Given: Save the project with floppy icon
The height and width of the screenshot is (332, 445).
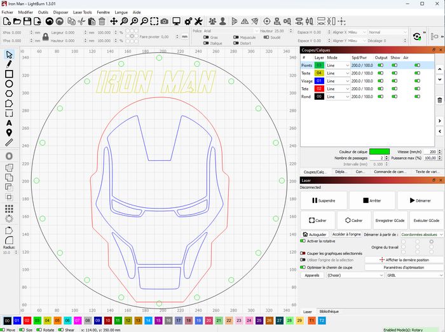Looking at the screenshot, I should (x=27, y=21).
